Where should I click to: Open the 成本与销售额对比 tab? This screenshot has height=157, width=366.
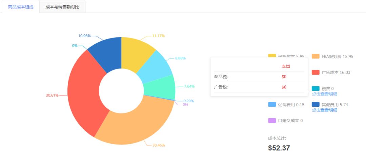click(62, 7)
